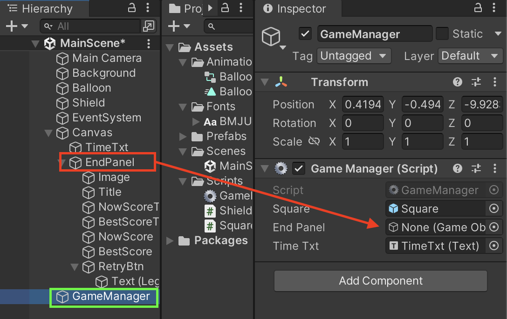Screen dimensions: 507x319
Task: Click the Position X value field
Action: coord(363,105)
